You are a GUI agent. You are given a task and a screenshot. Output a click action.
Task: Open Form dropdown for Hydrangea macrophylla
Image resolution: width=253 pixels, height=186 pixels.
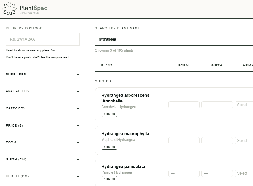(x=184, y=141)
